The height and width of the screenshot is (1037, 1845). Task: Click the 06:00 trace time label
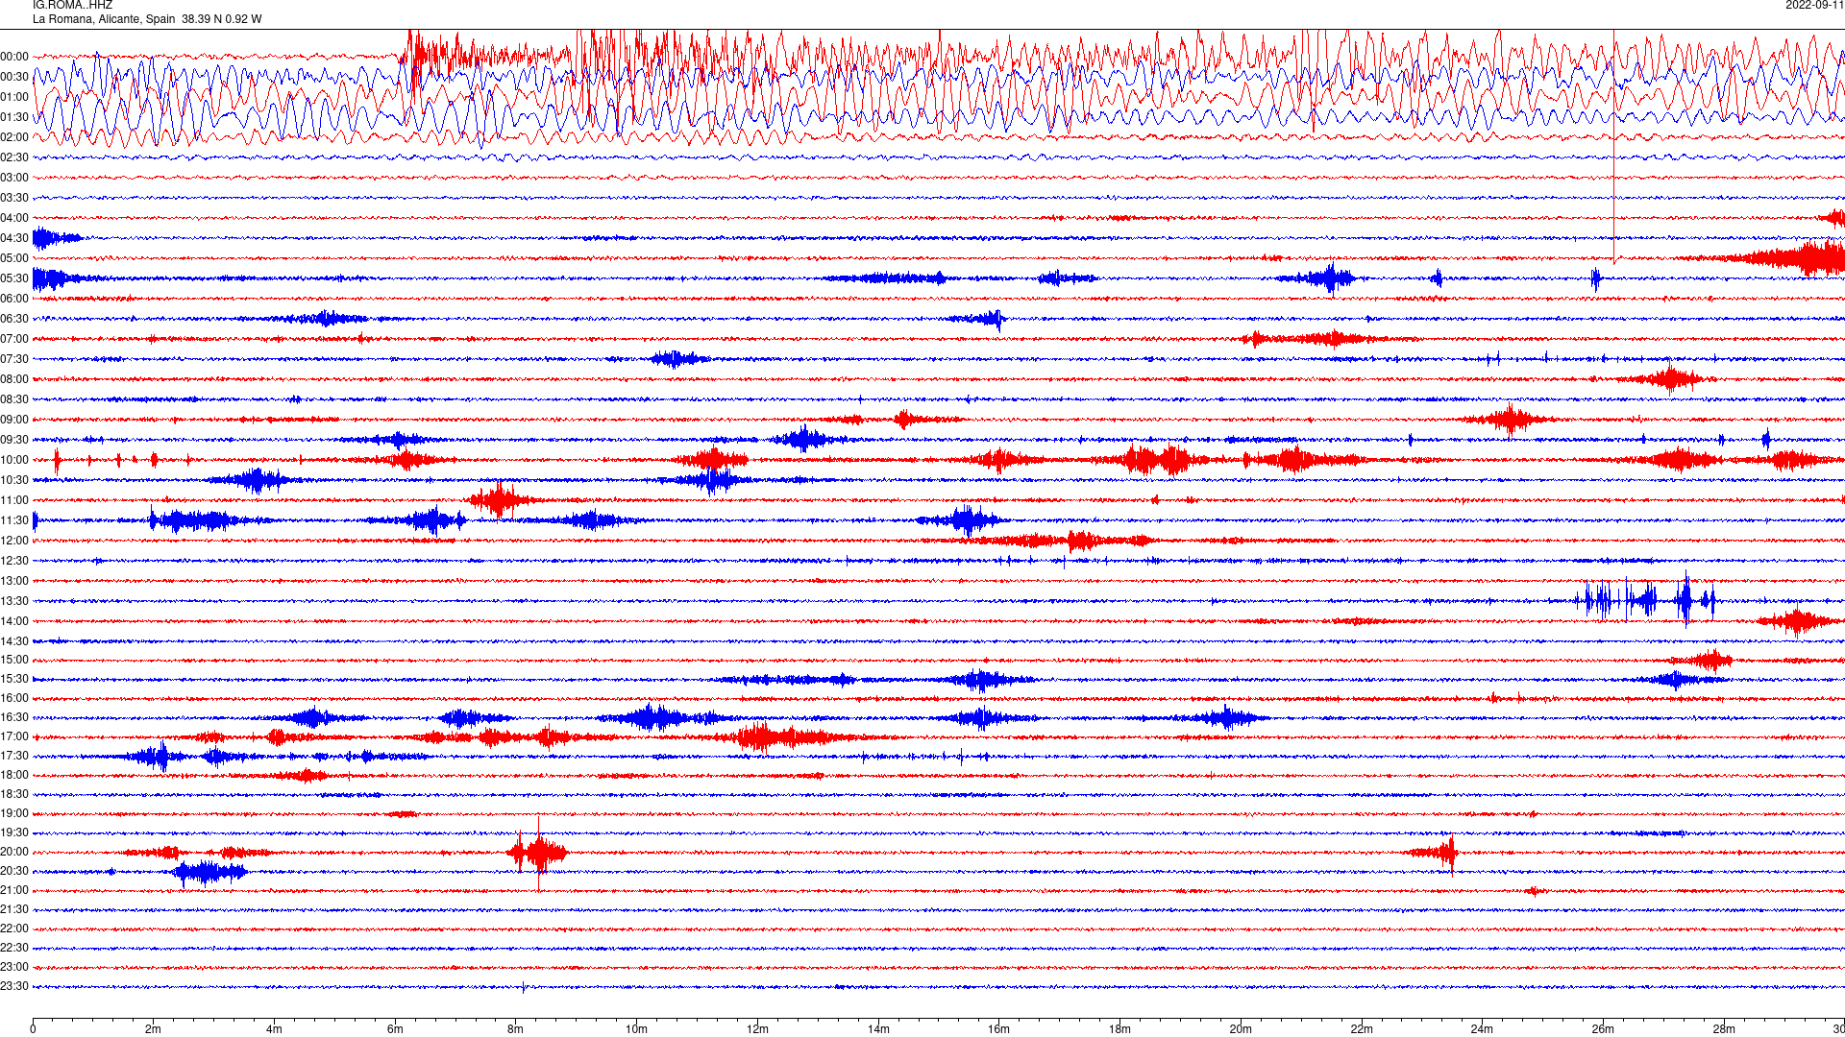[14, 299]
